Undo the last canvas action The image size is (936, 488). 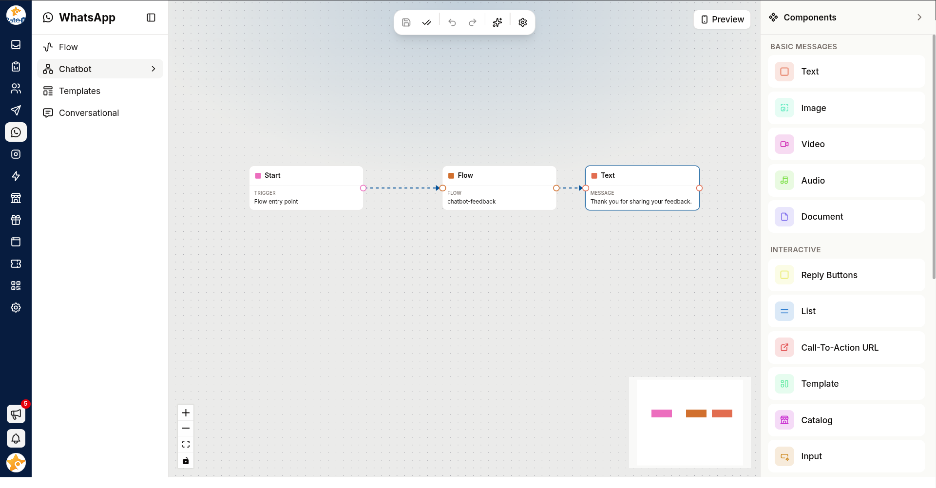pyautogui.click(x=452, y=22)
